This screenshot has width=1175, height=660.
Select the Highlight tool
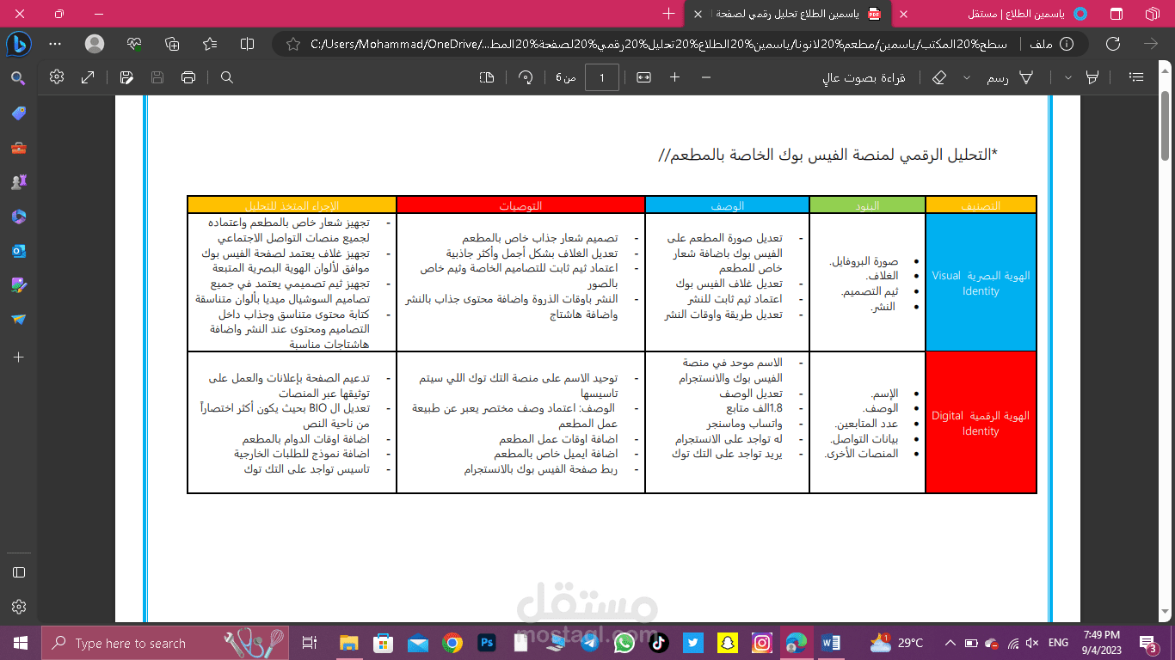1092,77
